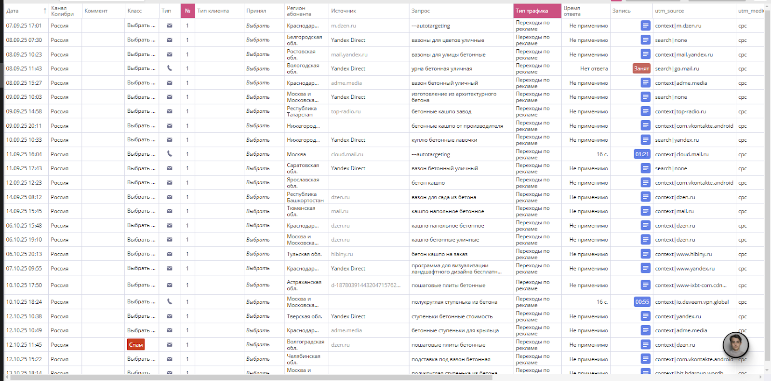Open the chat widget with the avatar photo
The width and height of the screenshot is (771, 381).
click(735, 344)
